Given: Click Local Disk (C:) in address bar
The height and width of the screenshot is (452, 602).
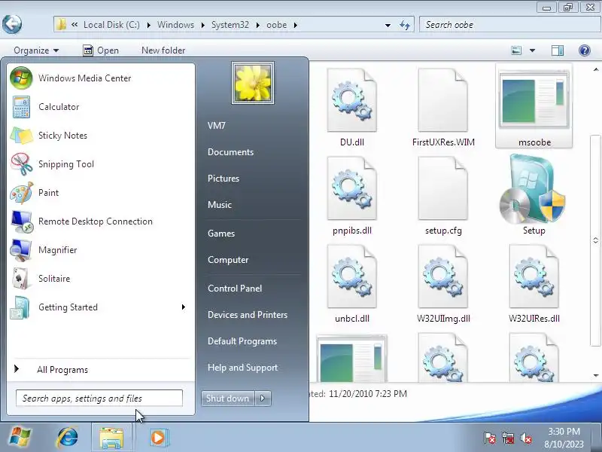Looking at the screenshot, I should [111, 25].
